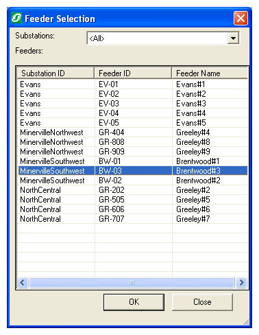Select feeder EV-02
The image size is (259, 335).
[109, 94]
